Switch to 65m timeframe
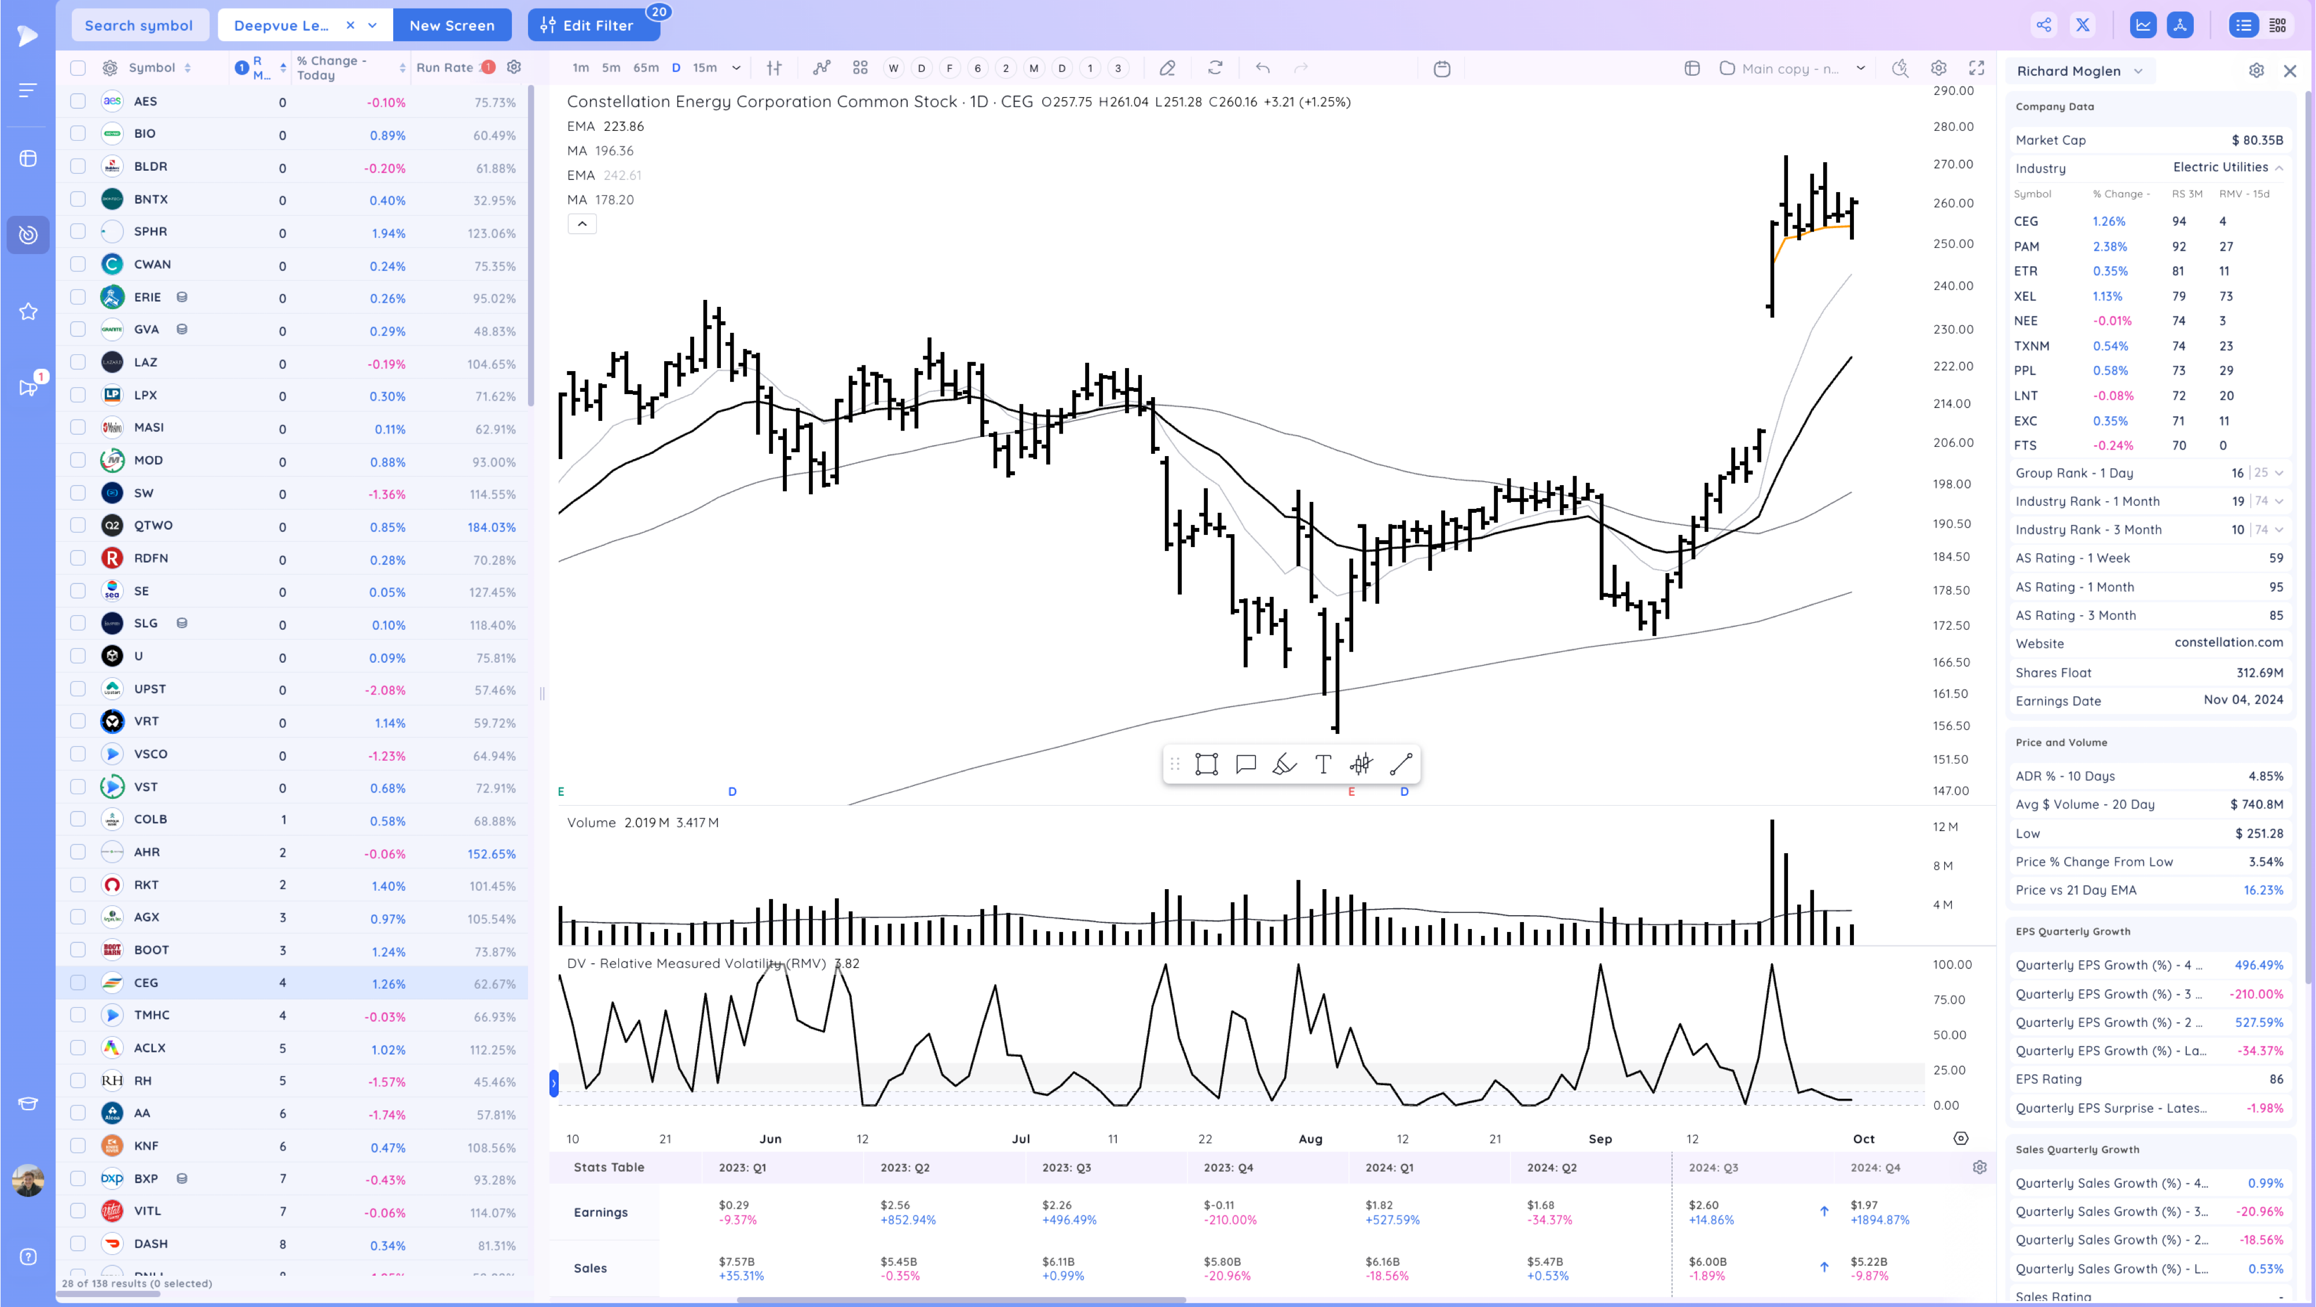 point(646,67)
